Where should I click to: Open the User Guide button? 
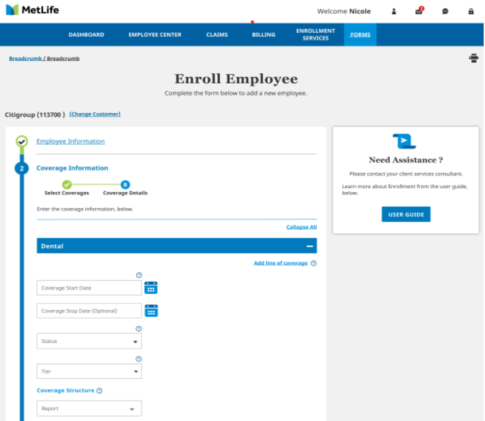click(405, 214)
